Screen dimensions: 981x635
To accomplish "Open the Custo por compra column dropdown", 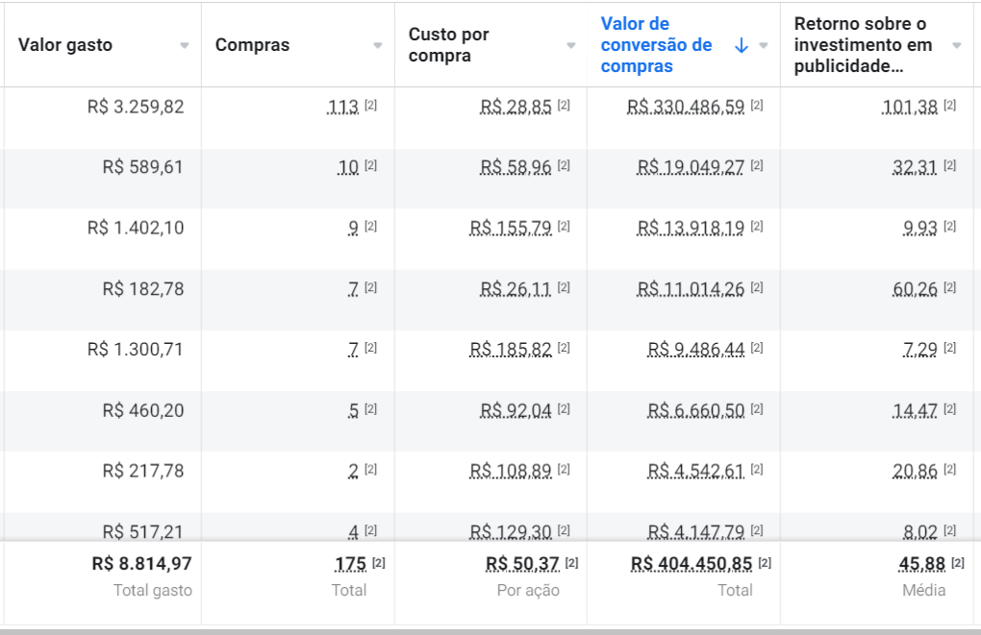I will tap(571, 45).
